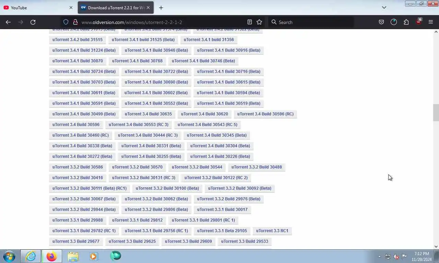Open uTorrent 3.3.2 Build 30111 (Beta) (RC1)
This screenshot has width=439, height=263.
pos(90,188)
